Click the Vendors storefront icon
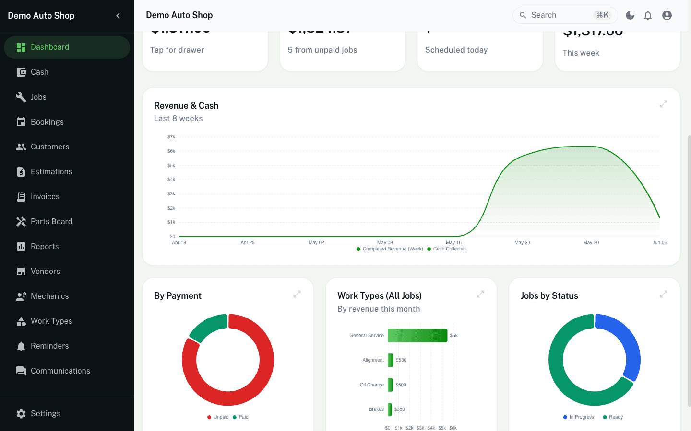 pyautogui.click(x=21, y=271)
